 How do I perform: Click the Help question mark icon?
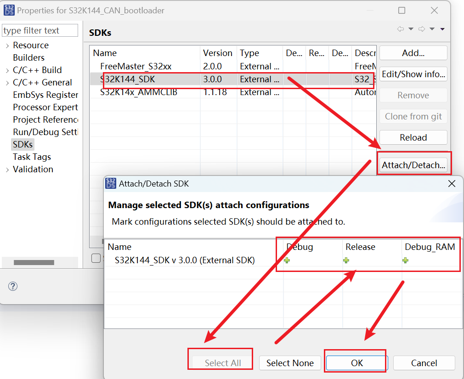point(13,286)
